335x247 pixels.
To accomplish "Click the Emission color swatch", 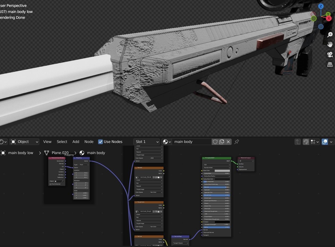I will click(x=222, y=222).
